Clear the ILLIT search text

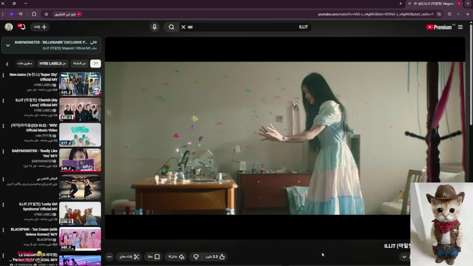(x=183, y=27)
